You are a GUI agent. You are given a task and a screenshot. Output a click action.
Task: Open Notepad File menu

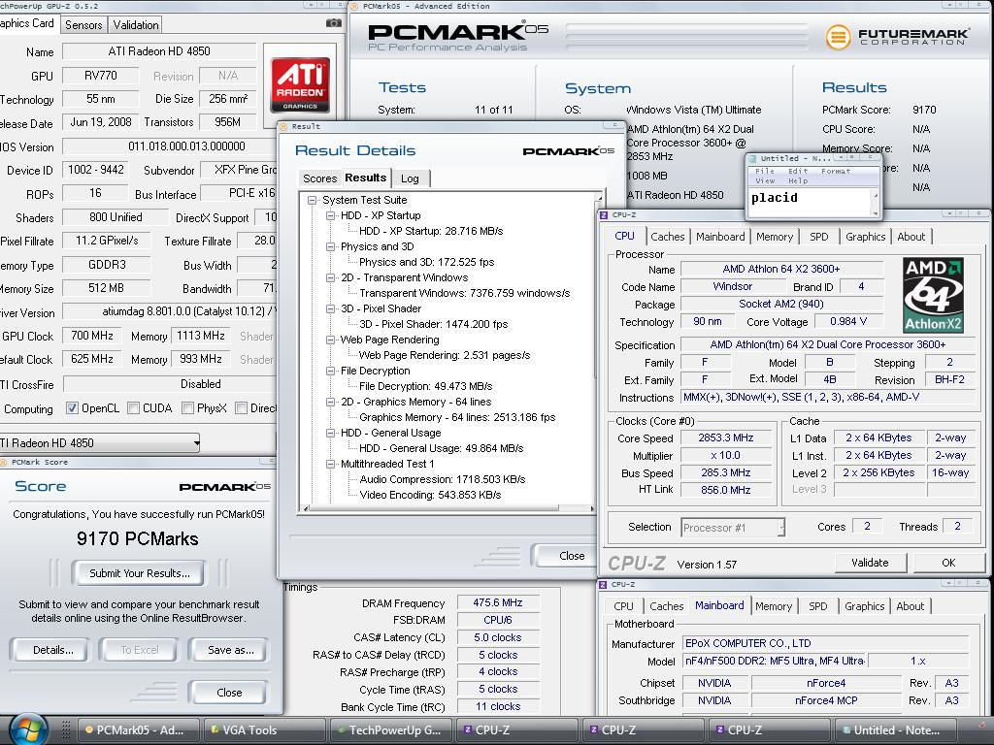[x=765, y=171]
